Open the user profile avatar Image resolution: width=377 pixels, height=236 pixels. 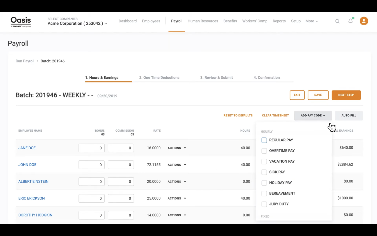[x=364, y=21]
